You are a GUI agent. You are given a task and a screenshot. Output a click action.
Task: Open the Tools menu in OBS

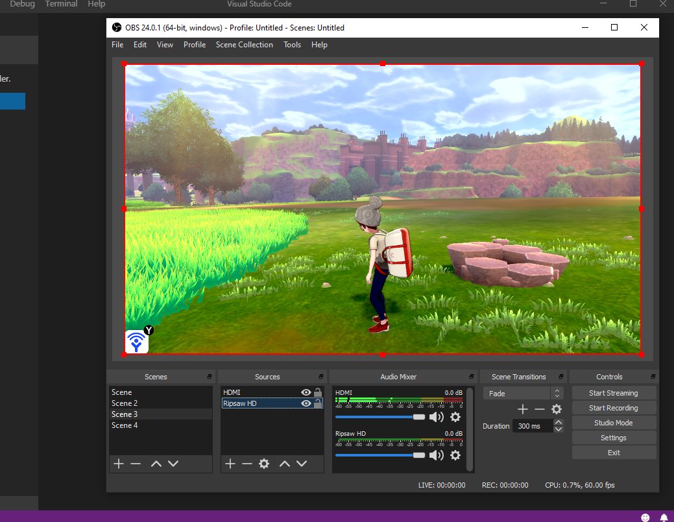[292, 45]
